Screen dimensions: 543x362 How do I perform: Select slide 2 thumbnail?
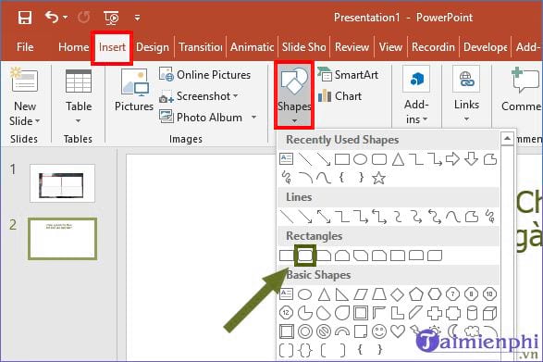pos(62,239)
